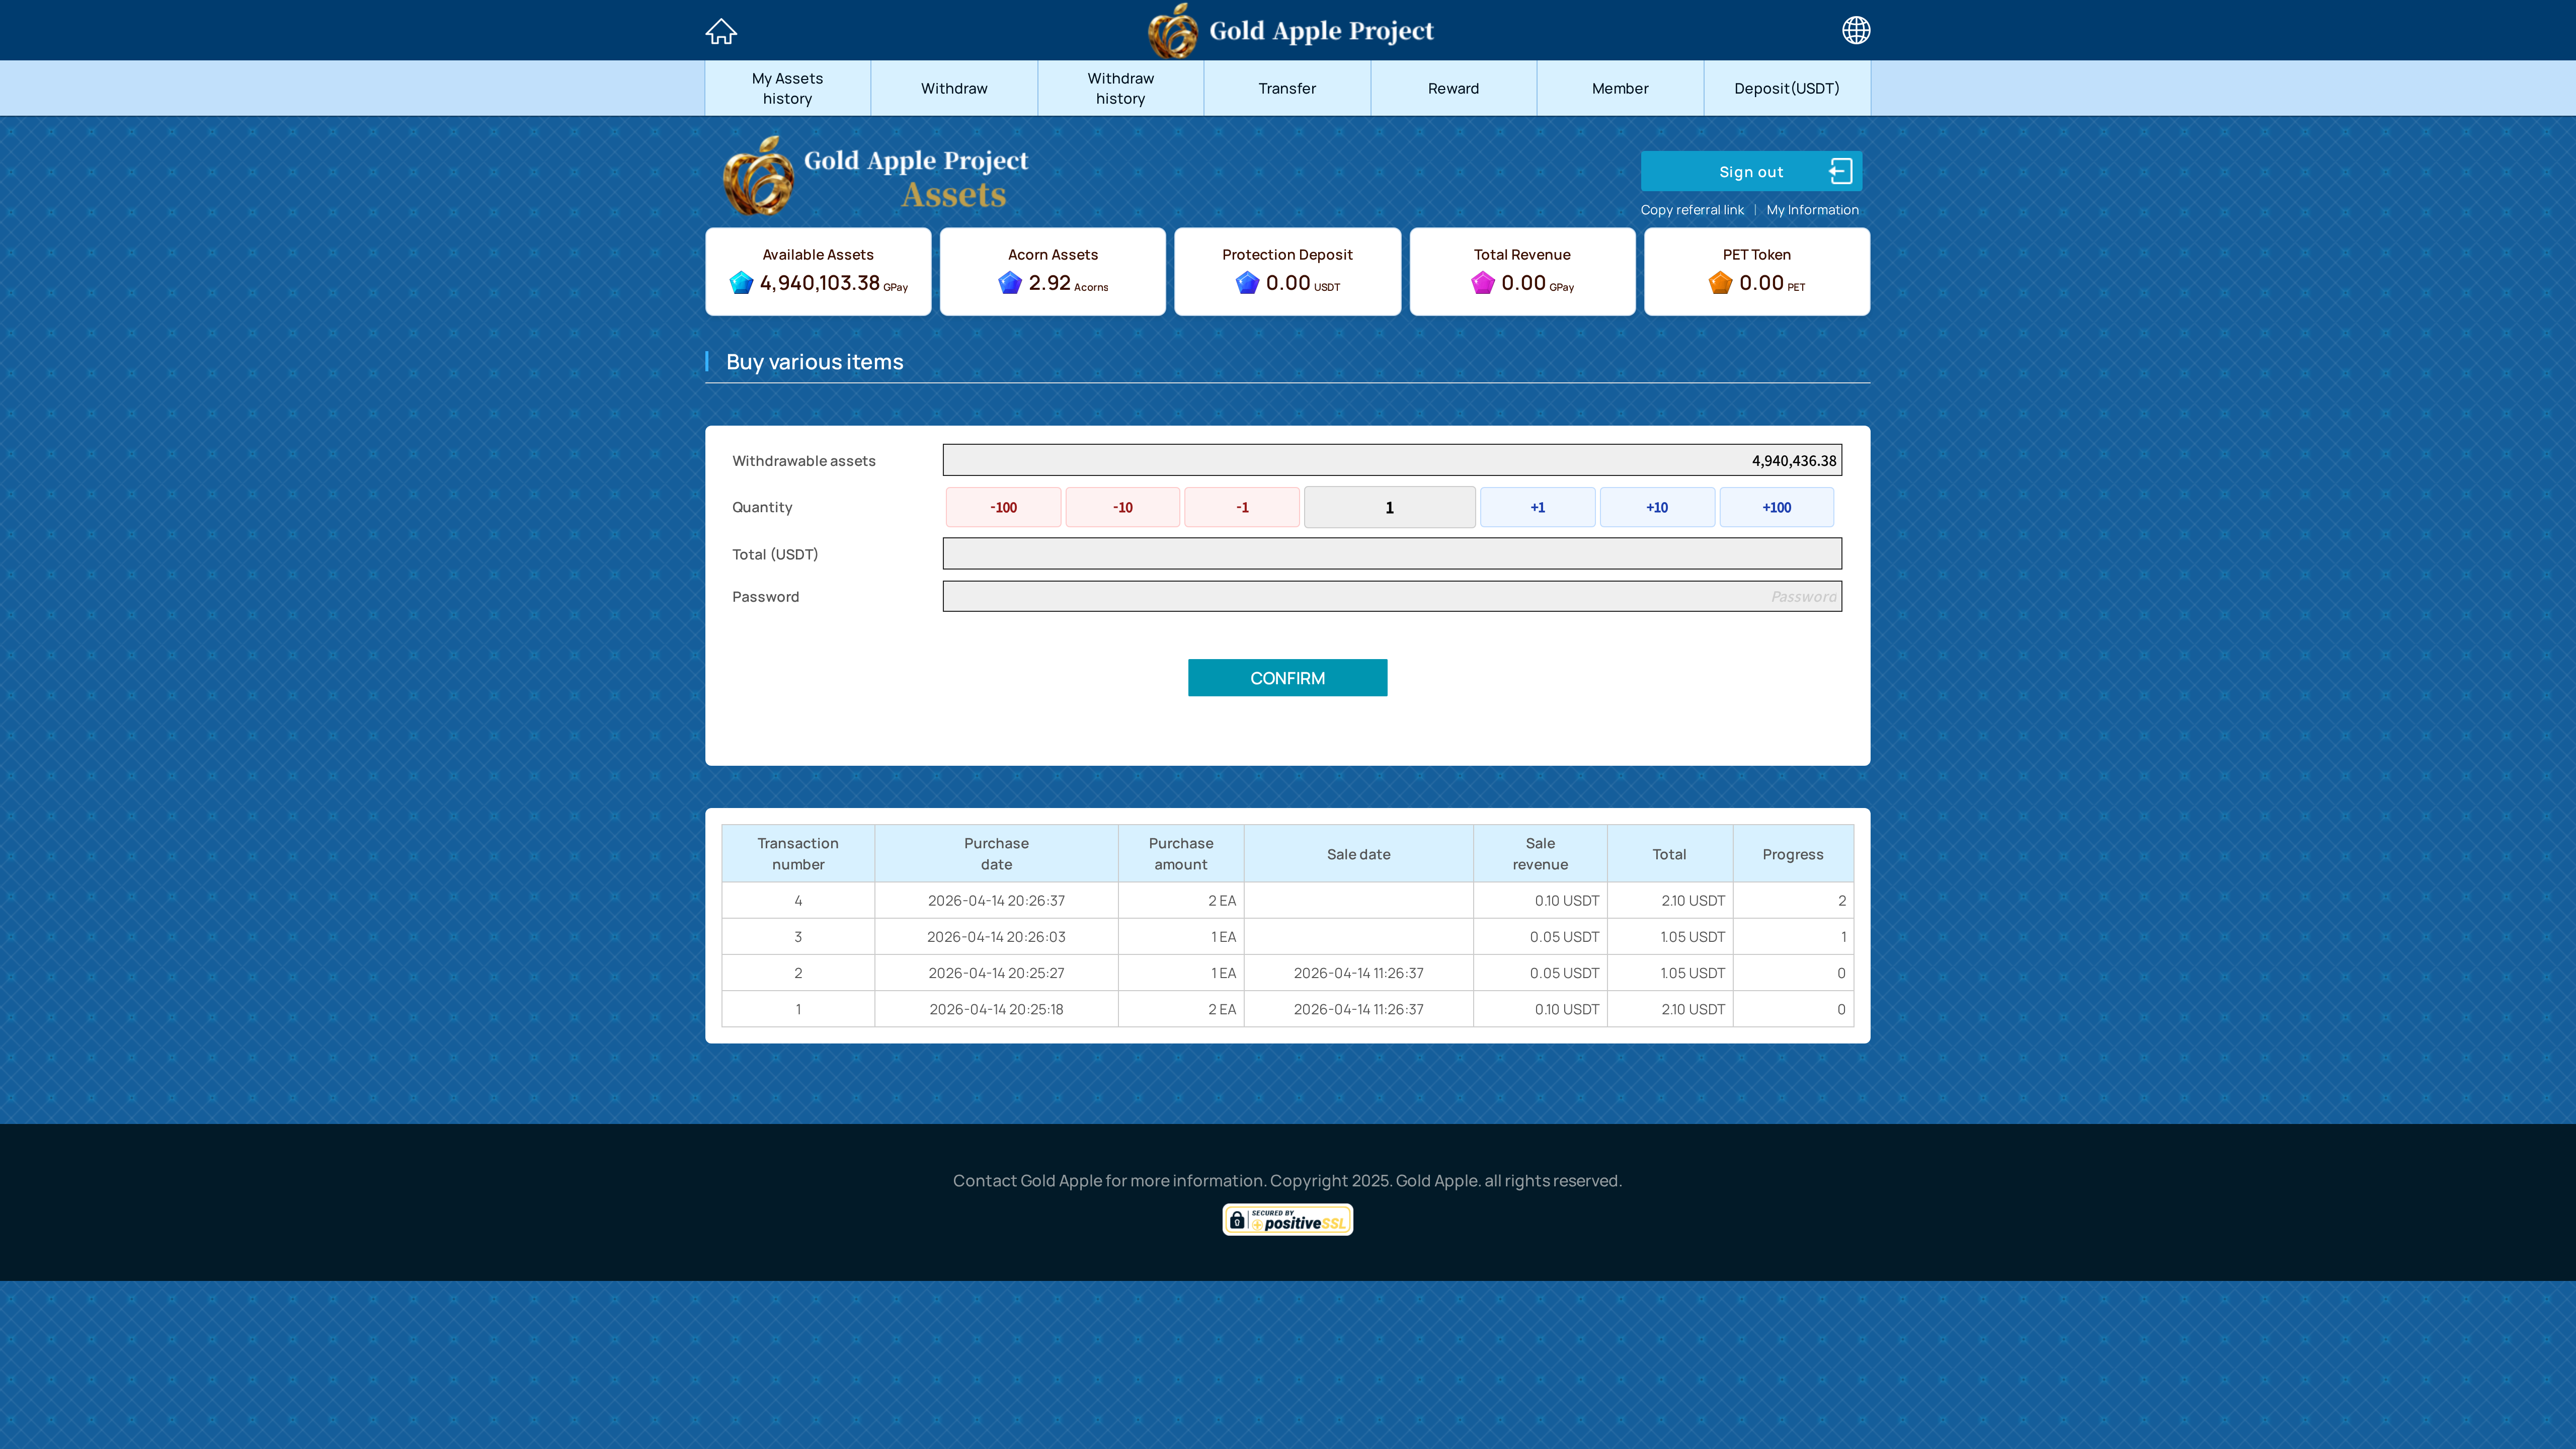The height and width of the screenshot is (1449, 2576).
Task: Click the orange PET Token gem icon
Action: pos(1720,283)
